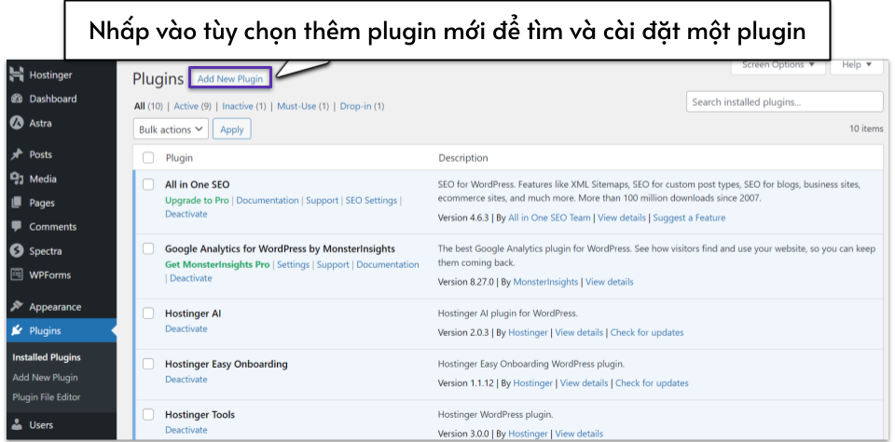Click the Astra theme icon
Screen dimensions: 895x442
(16, 123)
